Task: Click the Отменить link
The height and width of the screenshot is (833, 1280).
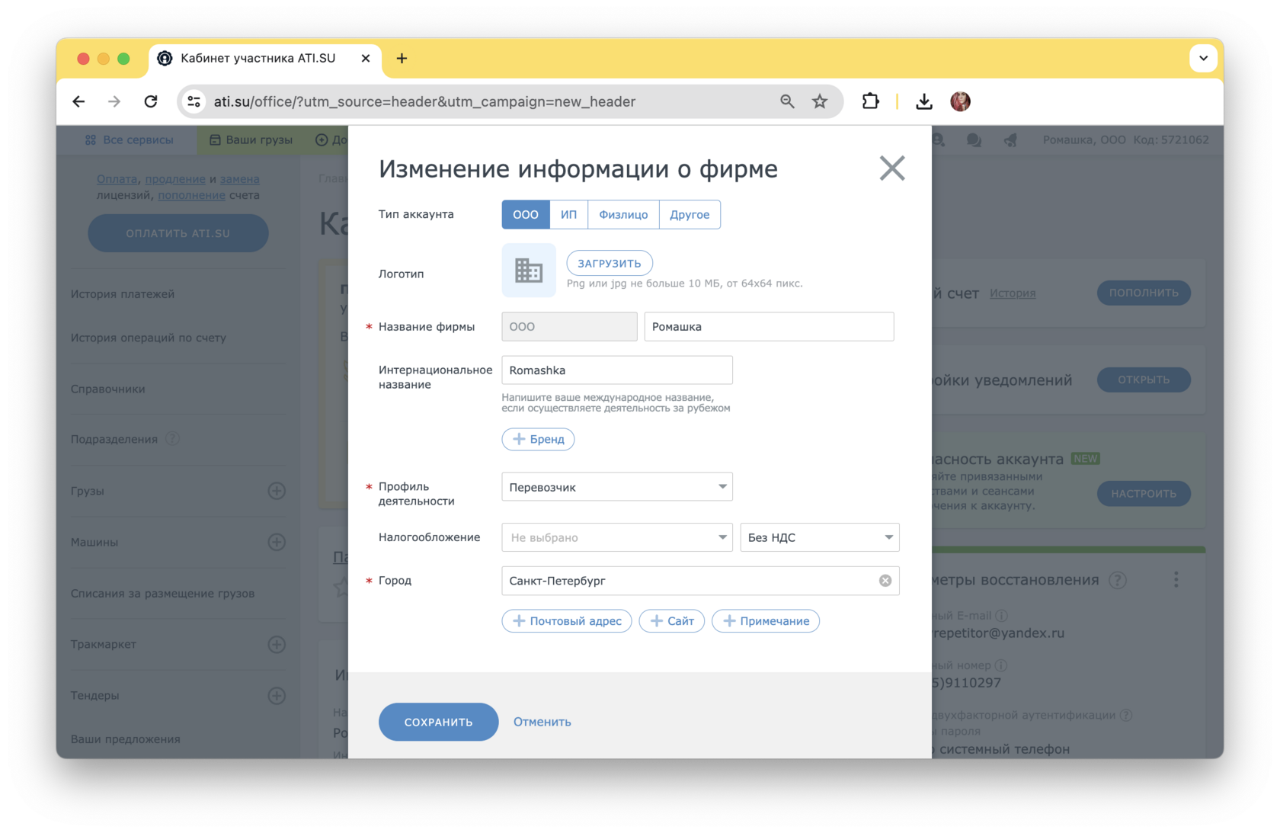Action: click(x=542, y=722)
